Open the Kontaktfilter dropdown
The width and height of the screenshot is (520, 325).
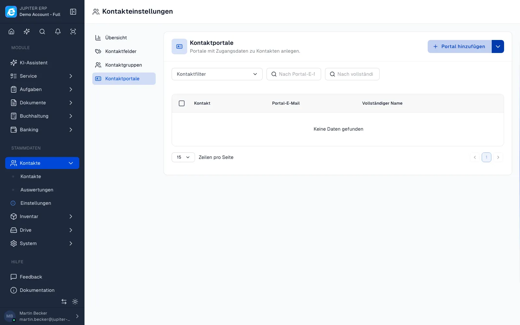pyautogui.click(x=217, y=74)
